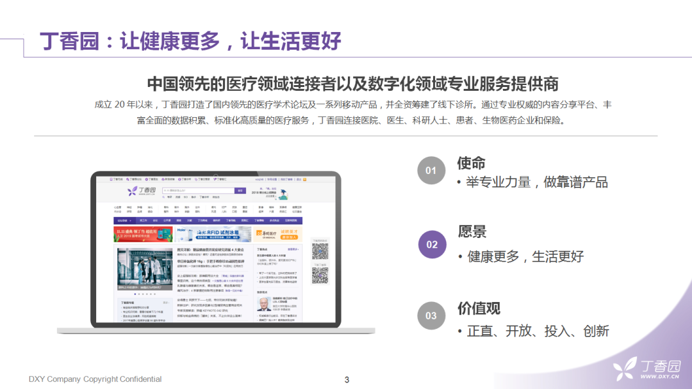Image resolution: width=692 pixels, height=389 pixels.
Task: Open the first bold headline in news list
Action: coord(211,250)
